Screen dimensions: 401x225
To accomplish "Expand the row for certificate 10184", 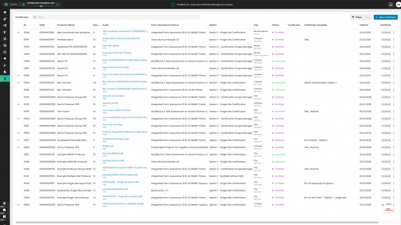I will (x=18, y=83).
